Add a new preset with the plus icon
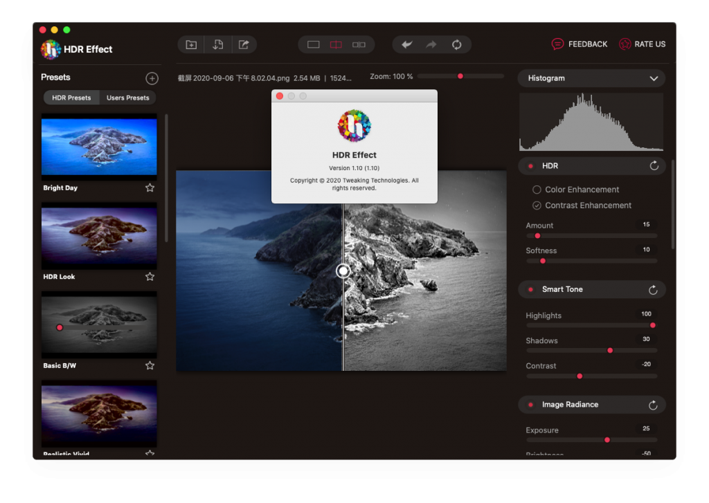The width and height of the screenshot is (709, 503). click(x=152, y=78)
